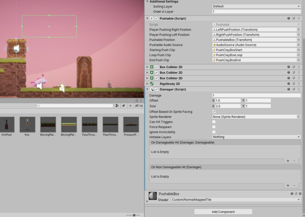305x217 pixels.
Task: Open object picker for Sprite Renderer field
Action: 298,117
